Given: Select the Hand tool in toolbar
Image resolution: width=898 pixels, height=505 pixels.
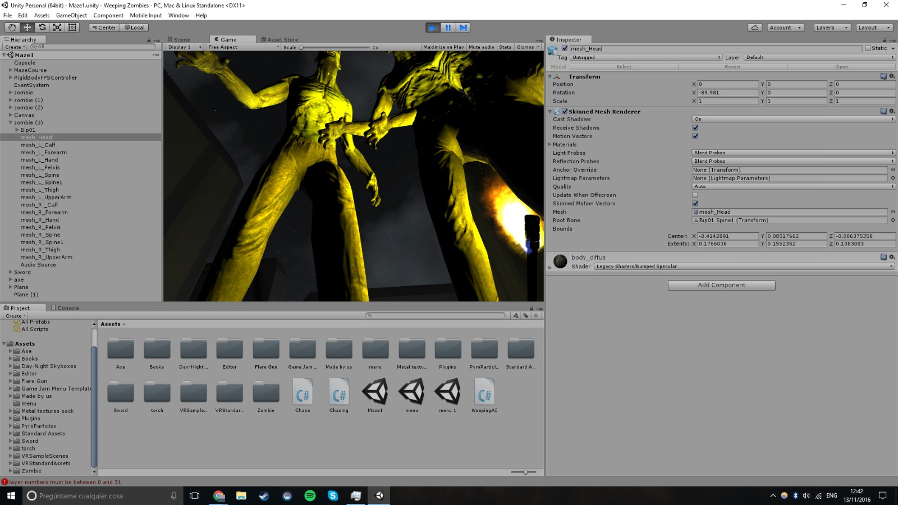Looking at the screenshot, I should click(x=12, y=27).
